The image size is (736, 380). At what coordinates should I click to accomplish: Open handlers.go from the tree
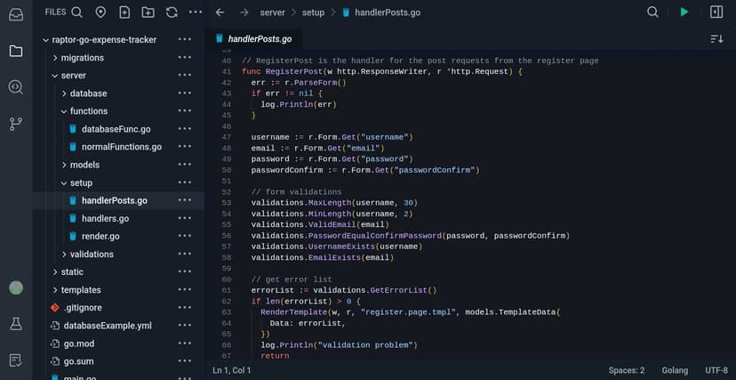tap(105, 218)
